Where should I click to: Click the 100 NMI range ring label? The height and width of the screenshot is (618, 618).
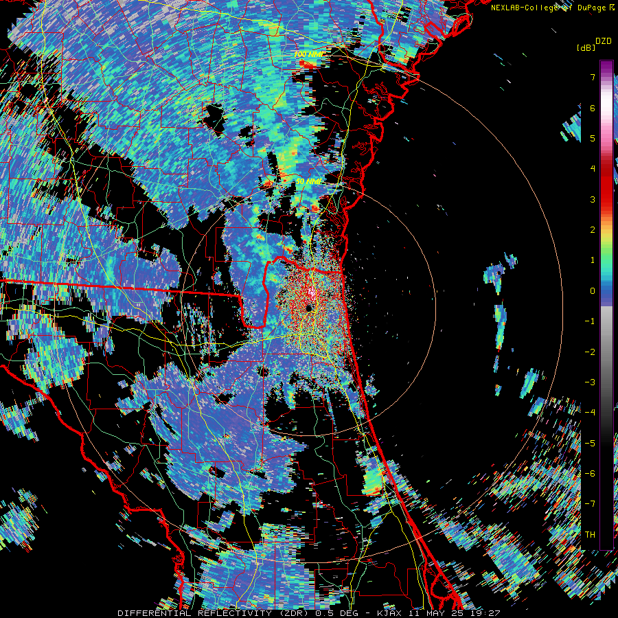point(308,54)
